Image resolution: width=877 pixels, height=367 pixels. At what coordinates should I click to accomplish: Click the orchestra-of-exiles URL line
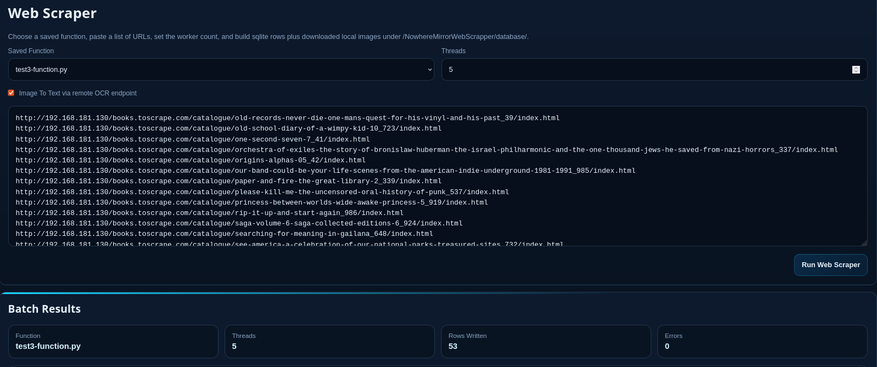[427, 150]
